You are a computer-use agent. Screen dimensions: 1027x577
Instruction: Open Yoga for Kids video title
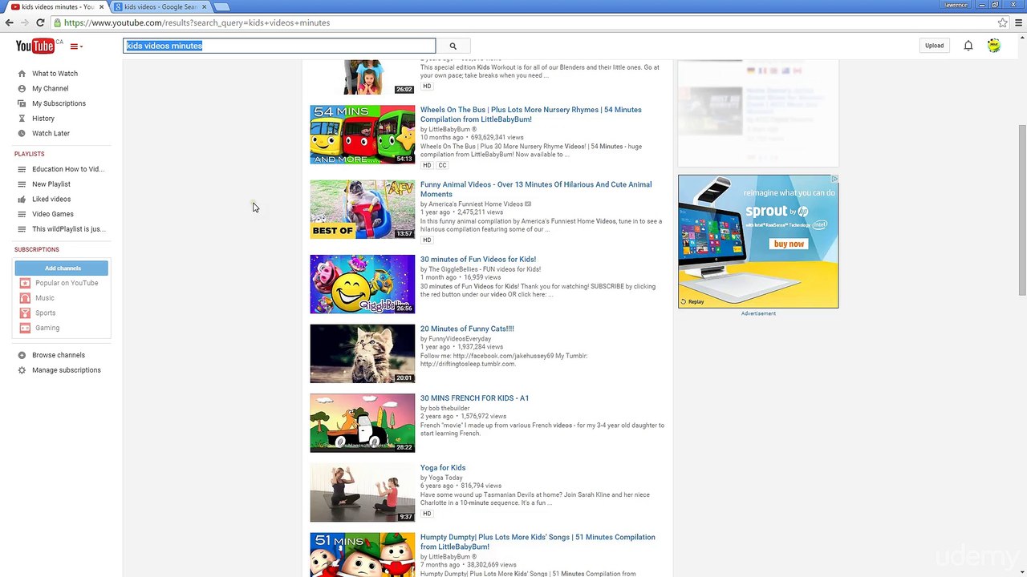pos(443,468)
